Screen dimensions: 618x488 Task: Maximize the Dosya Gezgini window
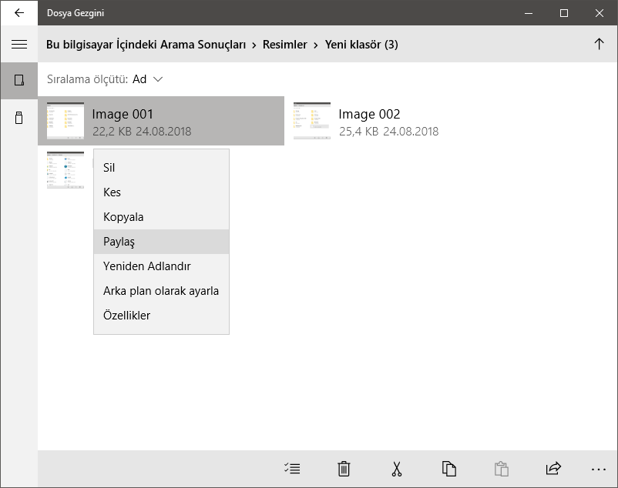[564, 13]
